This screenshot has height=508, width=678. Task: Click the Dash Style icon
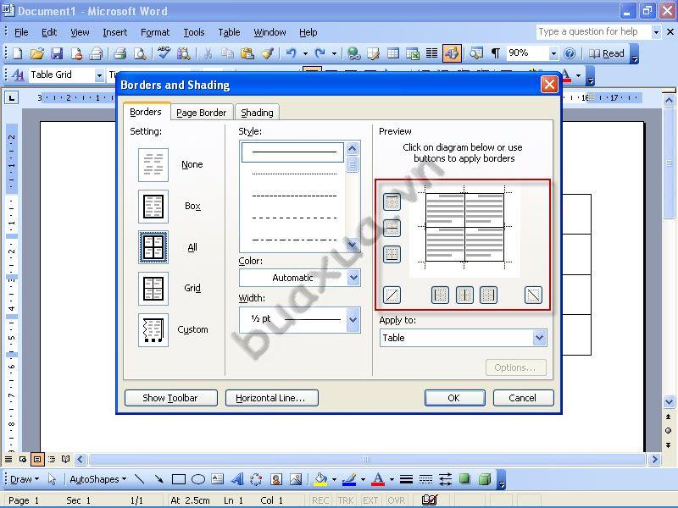pos(426,479)
